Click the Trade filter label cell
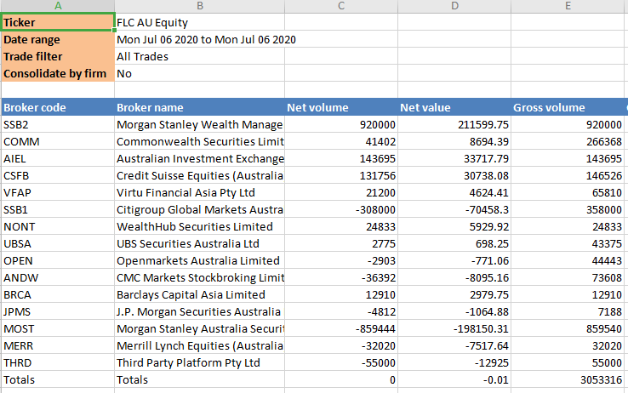Image resolution: width=628 pixels, height=393 pixels. point(58,56)
